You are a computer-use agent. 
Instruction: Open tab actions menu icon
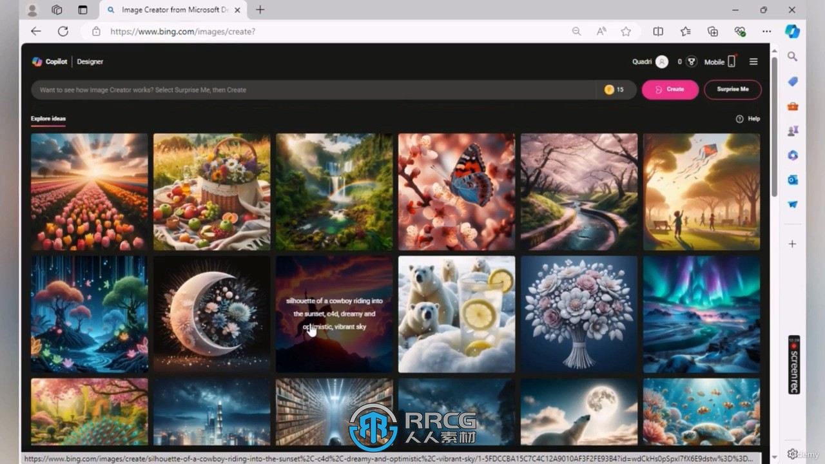point(82,10)
